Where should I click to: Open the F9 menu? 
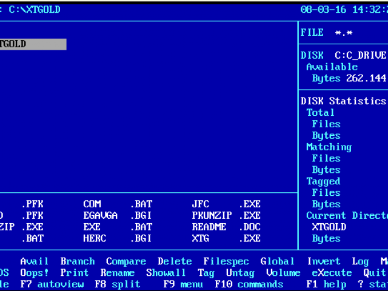coord(182,284)
